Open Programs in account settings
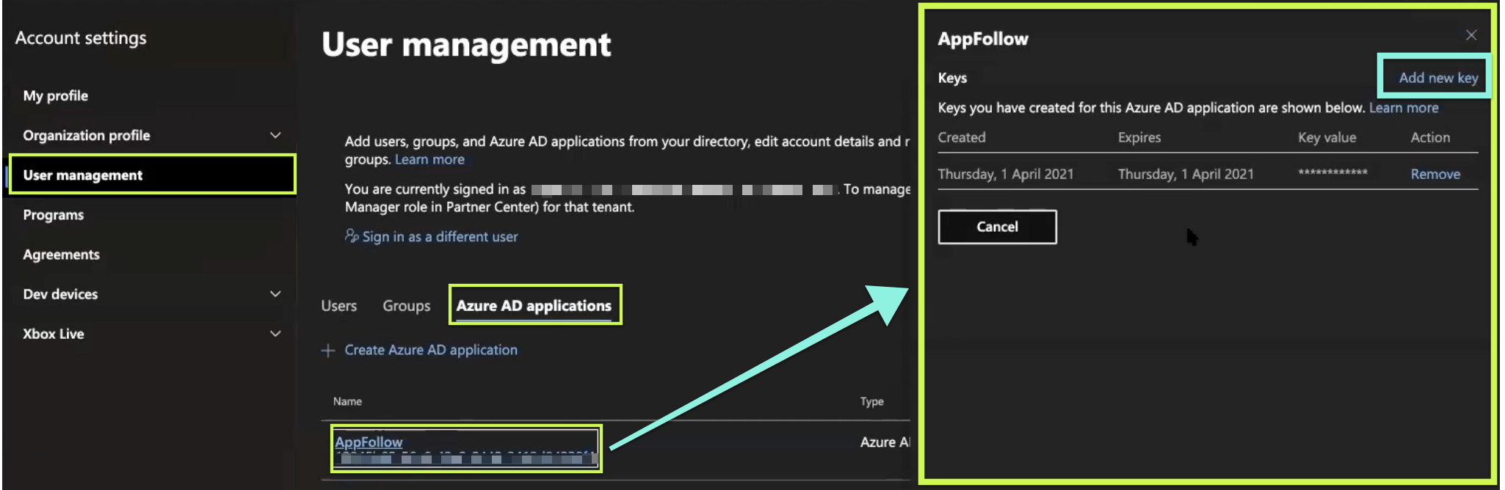 (54, 215)
